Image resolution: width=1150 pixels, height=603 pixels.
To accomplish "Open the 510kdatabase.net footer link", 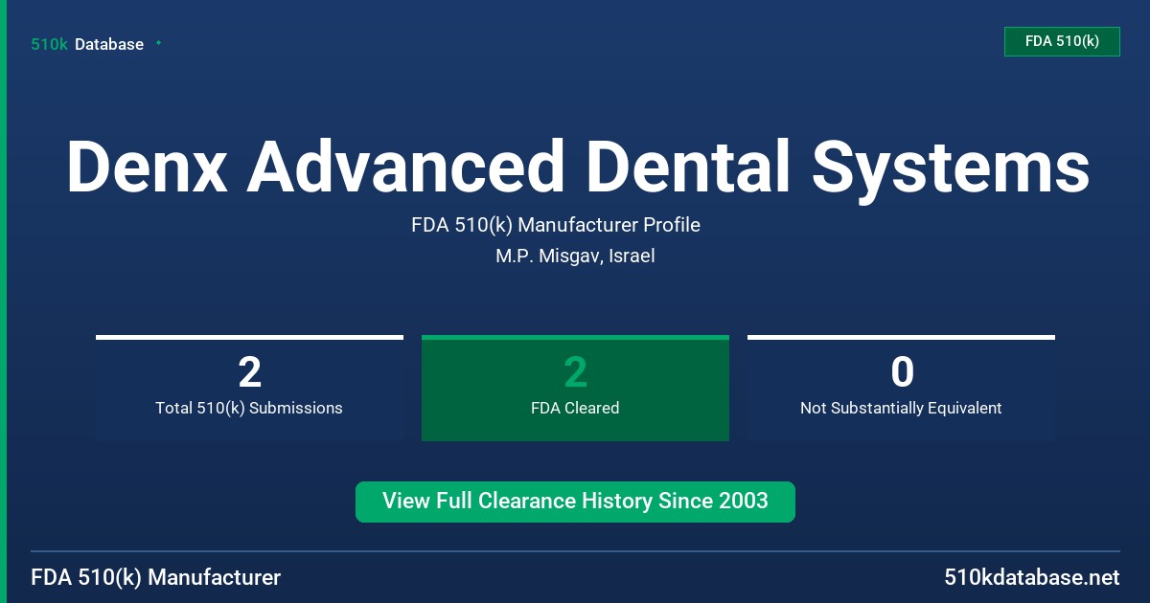I will tap(1031, 577).
